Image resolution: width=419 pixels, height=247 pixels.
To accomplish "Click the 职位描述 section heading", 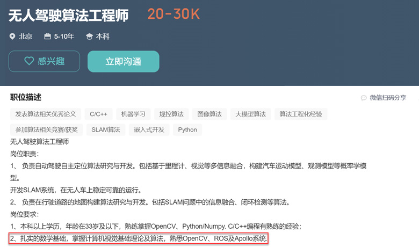I will (26, 97).
